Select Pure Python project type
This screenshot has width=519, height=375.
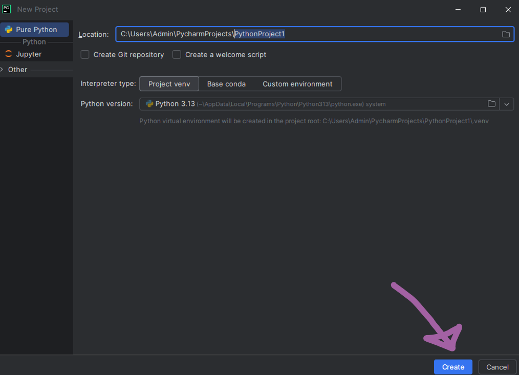pyautogui.click(x=34, y=30)
